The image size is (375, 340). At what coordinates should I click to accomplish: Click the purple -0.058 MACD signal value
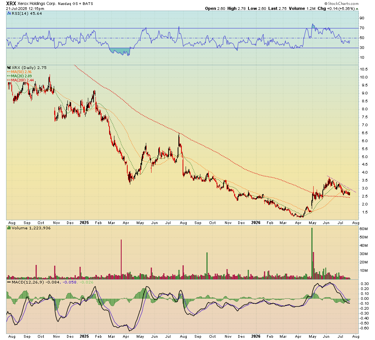point(69,282)
